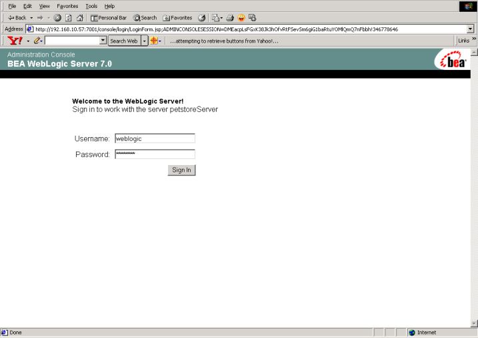The height and width of the screenshot is (338, 478).
Task: Click 'Welcome to the WebLogic Server!' heading
Action: [128, 101]
